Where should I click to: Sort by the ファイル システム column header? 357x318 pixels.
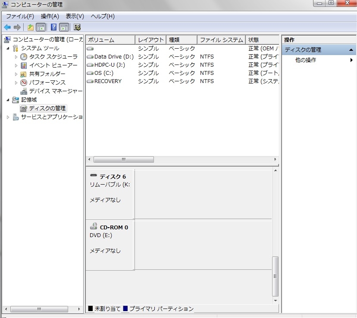tap(221, 40)
